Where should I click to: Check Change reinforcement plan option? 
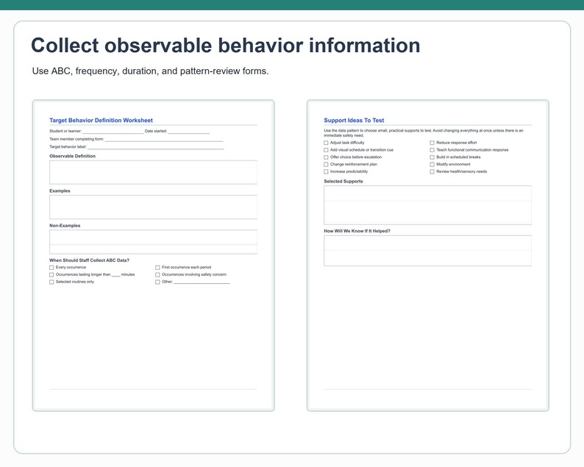coord(326,164)
